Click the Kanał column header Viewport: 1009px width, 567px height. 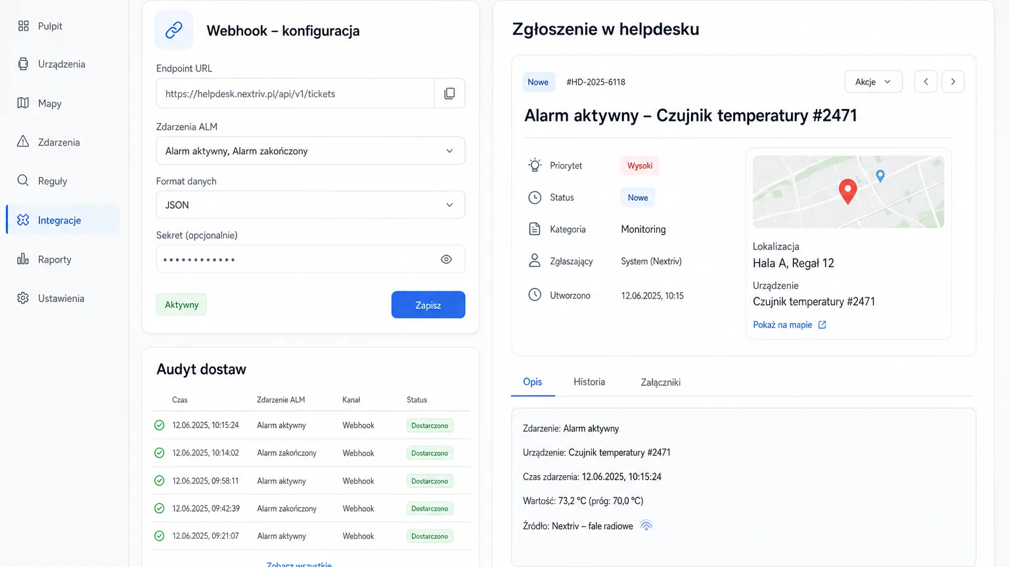(x=351, y=400)
